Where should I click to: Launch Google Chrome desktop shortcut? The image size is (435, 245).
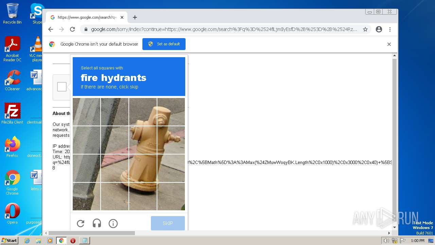pyautogui.click(x=12, y=182)
